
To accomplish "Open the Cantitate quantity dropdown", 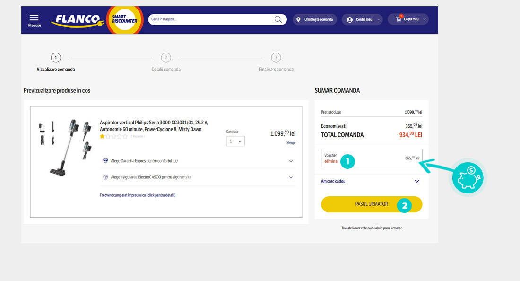I will 235,141.
